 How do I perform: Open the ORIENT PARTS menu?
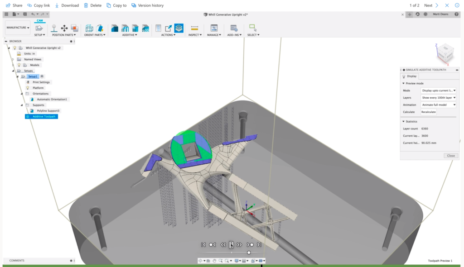coord(95,35)
